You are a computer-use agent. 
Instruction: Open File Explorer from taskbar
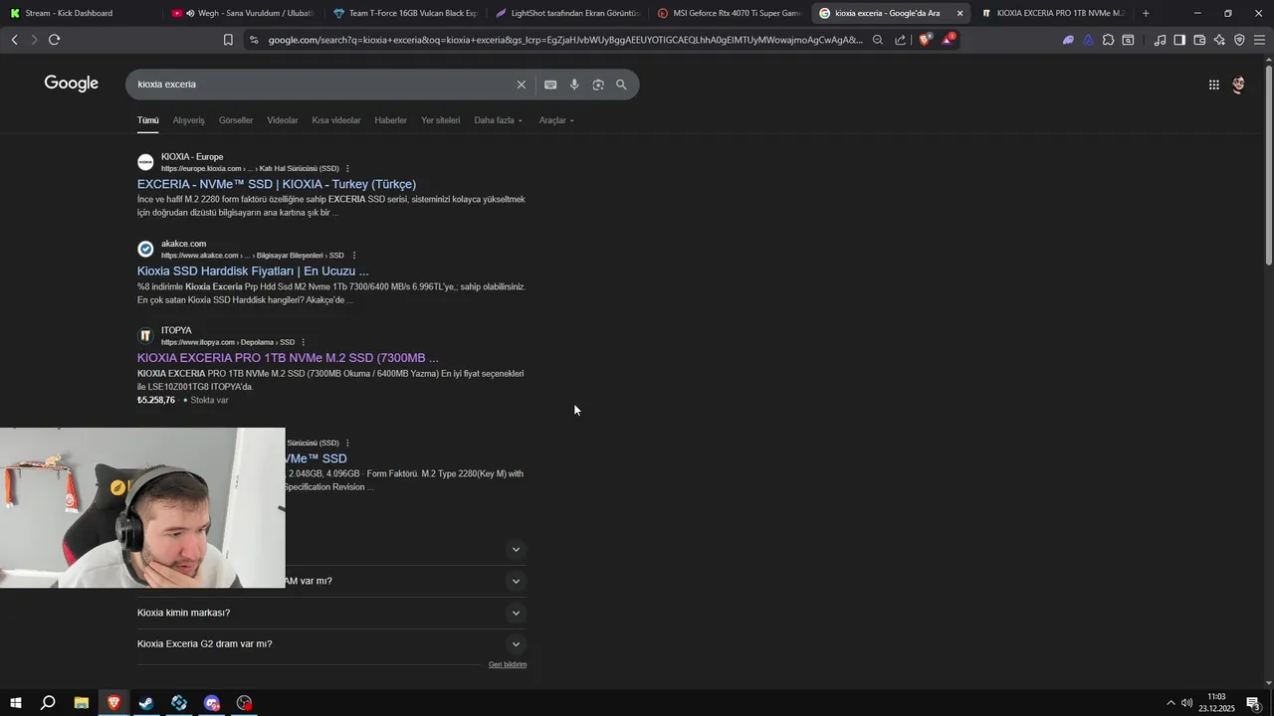click(x=81, y=703)
